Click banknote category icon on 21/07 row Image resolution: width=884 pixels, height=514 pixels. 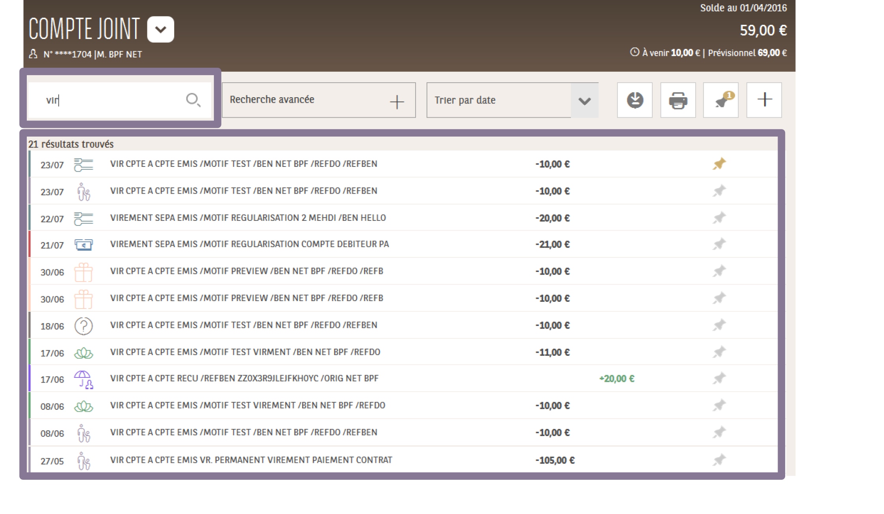(83, 245)
